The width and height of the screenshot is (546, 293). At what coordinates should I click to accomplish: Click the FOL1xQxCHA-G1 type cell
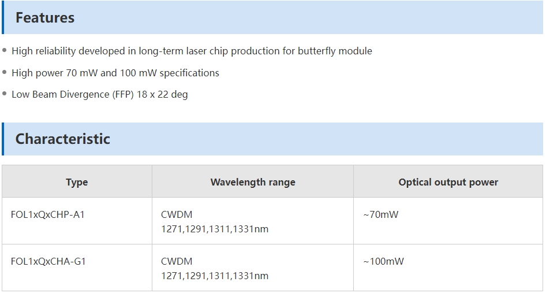tap(77, 268)
